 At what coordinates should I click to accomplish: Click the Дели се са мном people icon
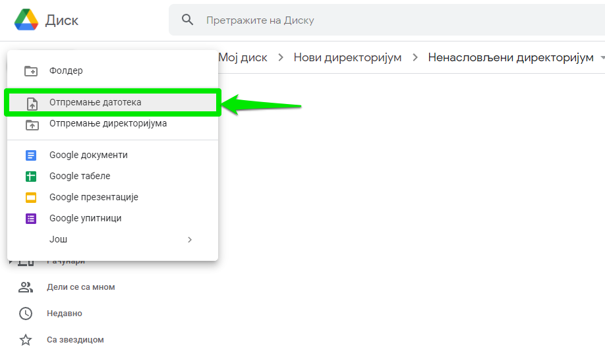point(26,287)
